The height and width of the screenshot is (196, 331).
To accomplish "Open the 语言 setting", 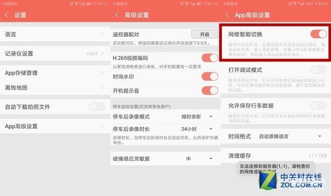I will click(55, 34).
